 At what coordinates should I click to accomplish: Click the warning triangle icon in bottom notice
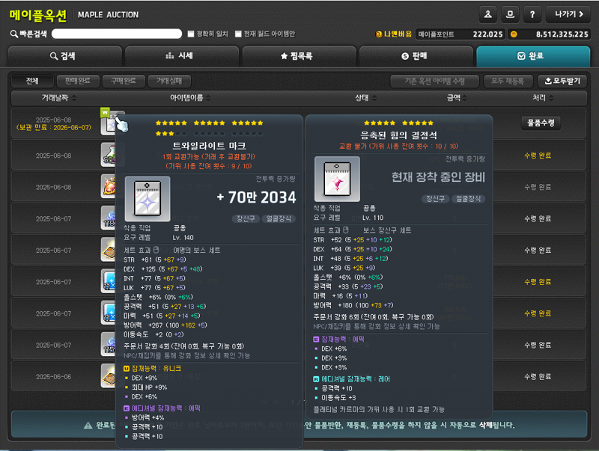[88, 425]
